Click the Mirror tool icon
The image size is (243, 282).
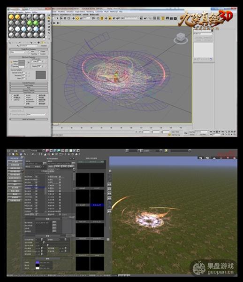coord(141,18)
